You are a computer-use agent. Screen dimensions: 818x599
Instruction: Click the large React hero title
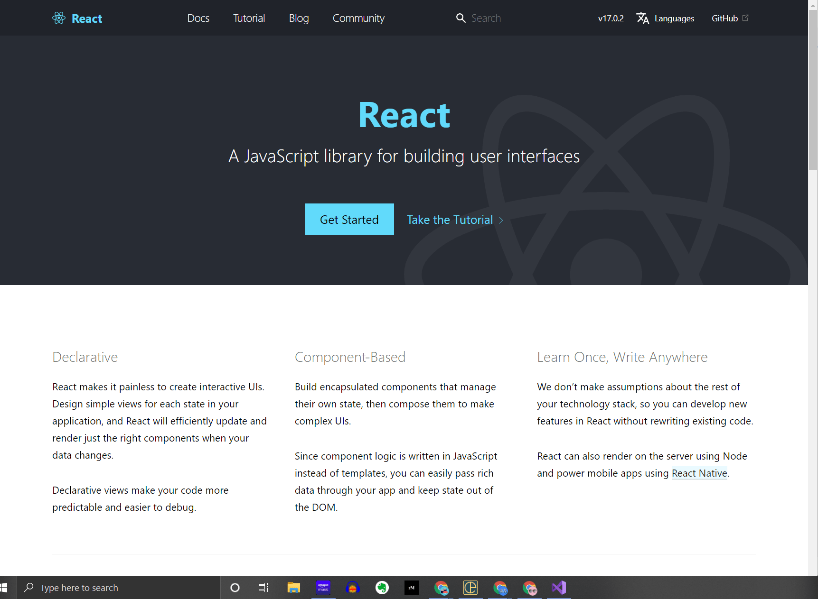point(404,115)
